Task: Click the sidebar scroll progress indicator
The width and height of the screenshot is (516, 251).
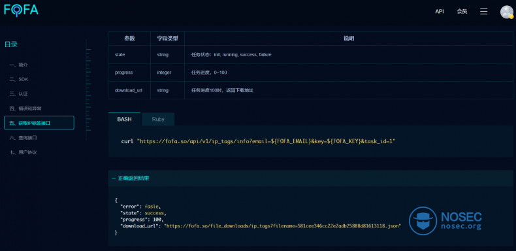Action: tap(88, 90)
